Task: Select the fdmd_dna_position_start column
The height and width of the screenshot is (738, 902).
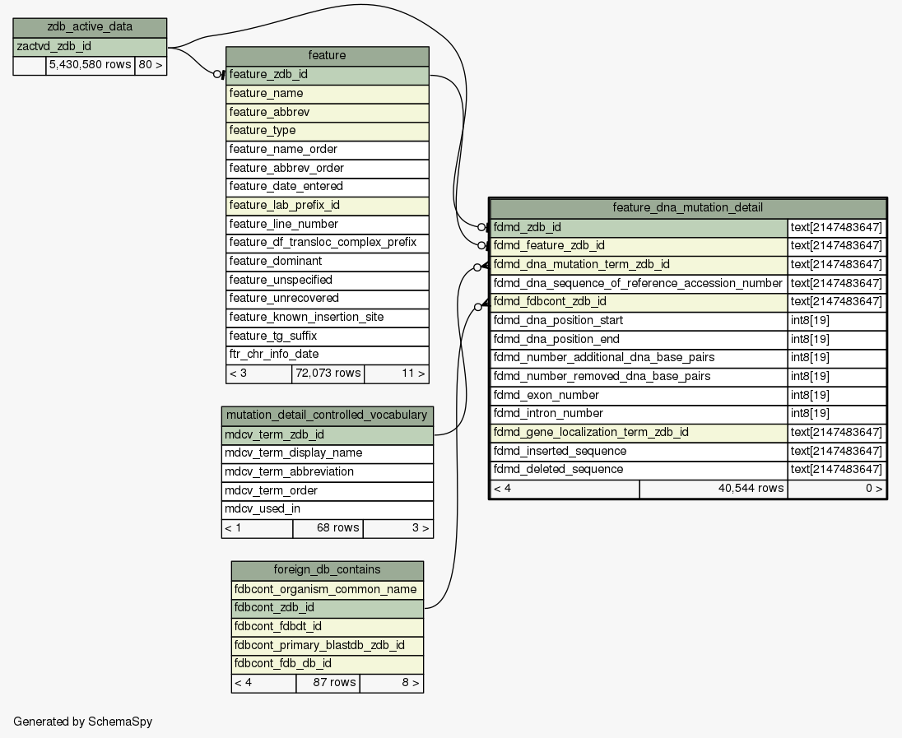Action: click(x=639, y=321)
